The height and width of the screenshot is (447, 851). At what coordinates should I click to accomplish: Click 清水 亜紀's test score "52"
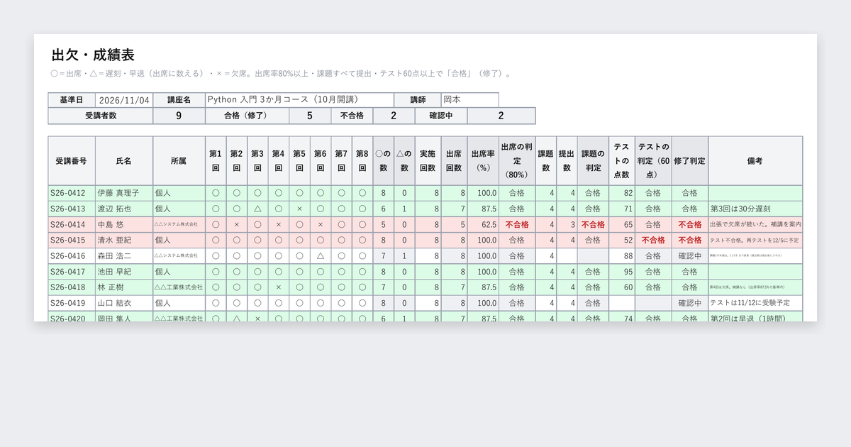pos(628,240)
